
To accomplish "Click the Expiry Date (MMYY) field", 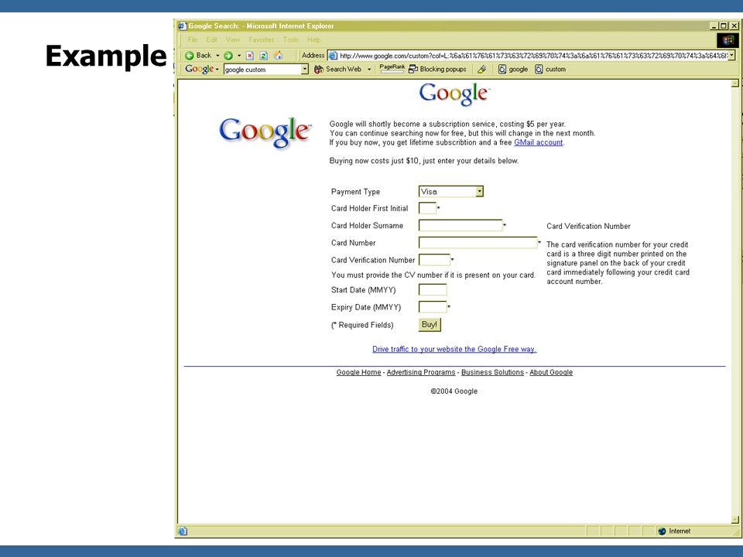I will tap(433, 307).
